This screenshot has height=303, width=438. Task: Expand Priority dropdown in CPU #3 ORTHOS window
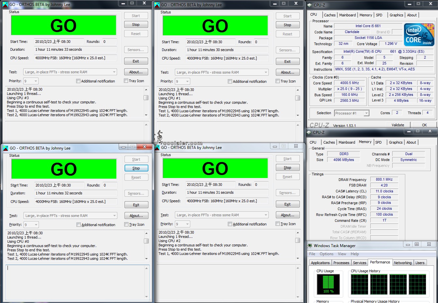pos(31,81)
